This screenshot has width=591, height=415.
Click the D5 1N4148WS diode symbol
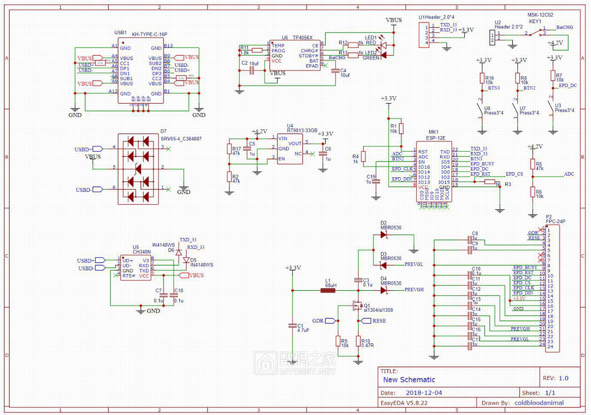coord(186,260)
